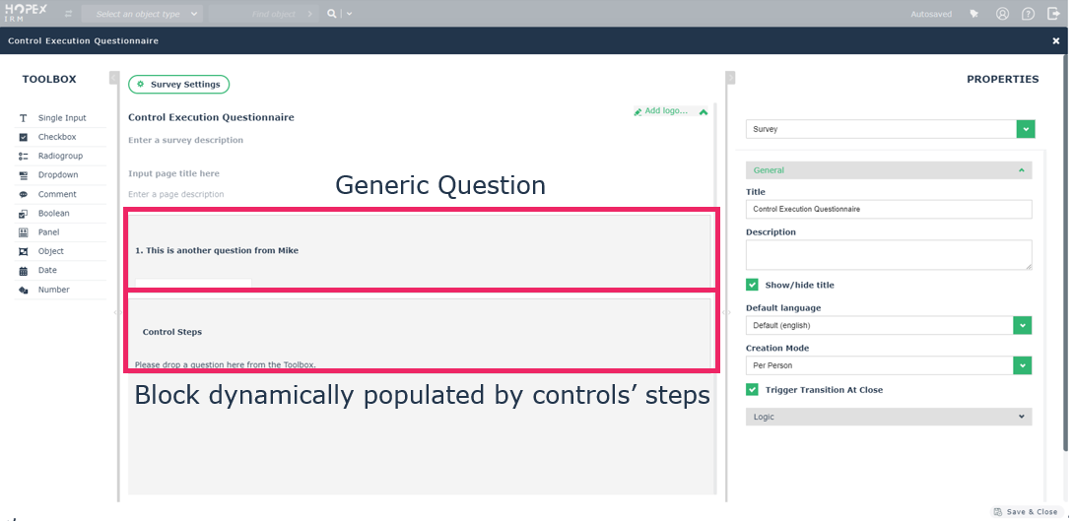Viewport: 1074px width, 521px height.
Task: Click the Save & Close button
Action: pos(1026,512)
